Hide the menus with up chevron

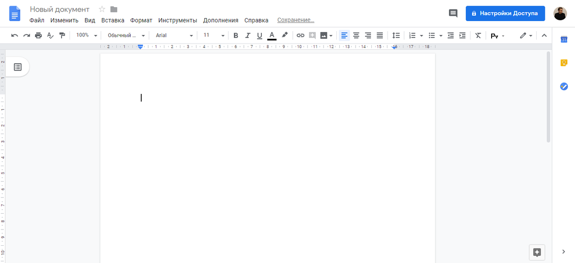[544, 35]
